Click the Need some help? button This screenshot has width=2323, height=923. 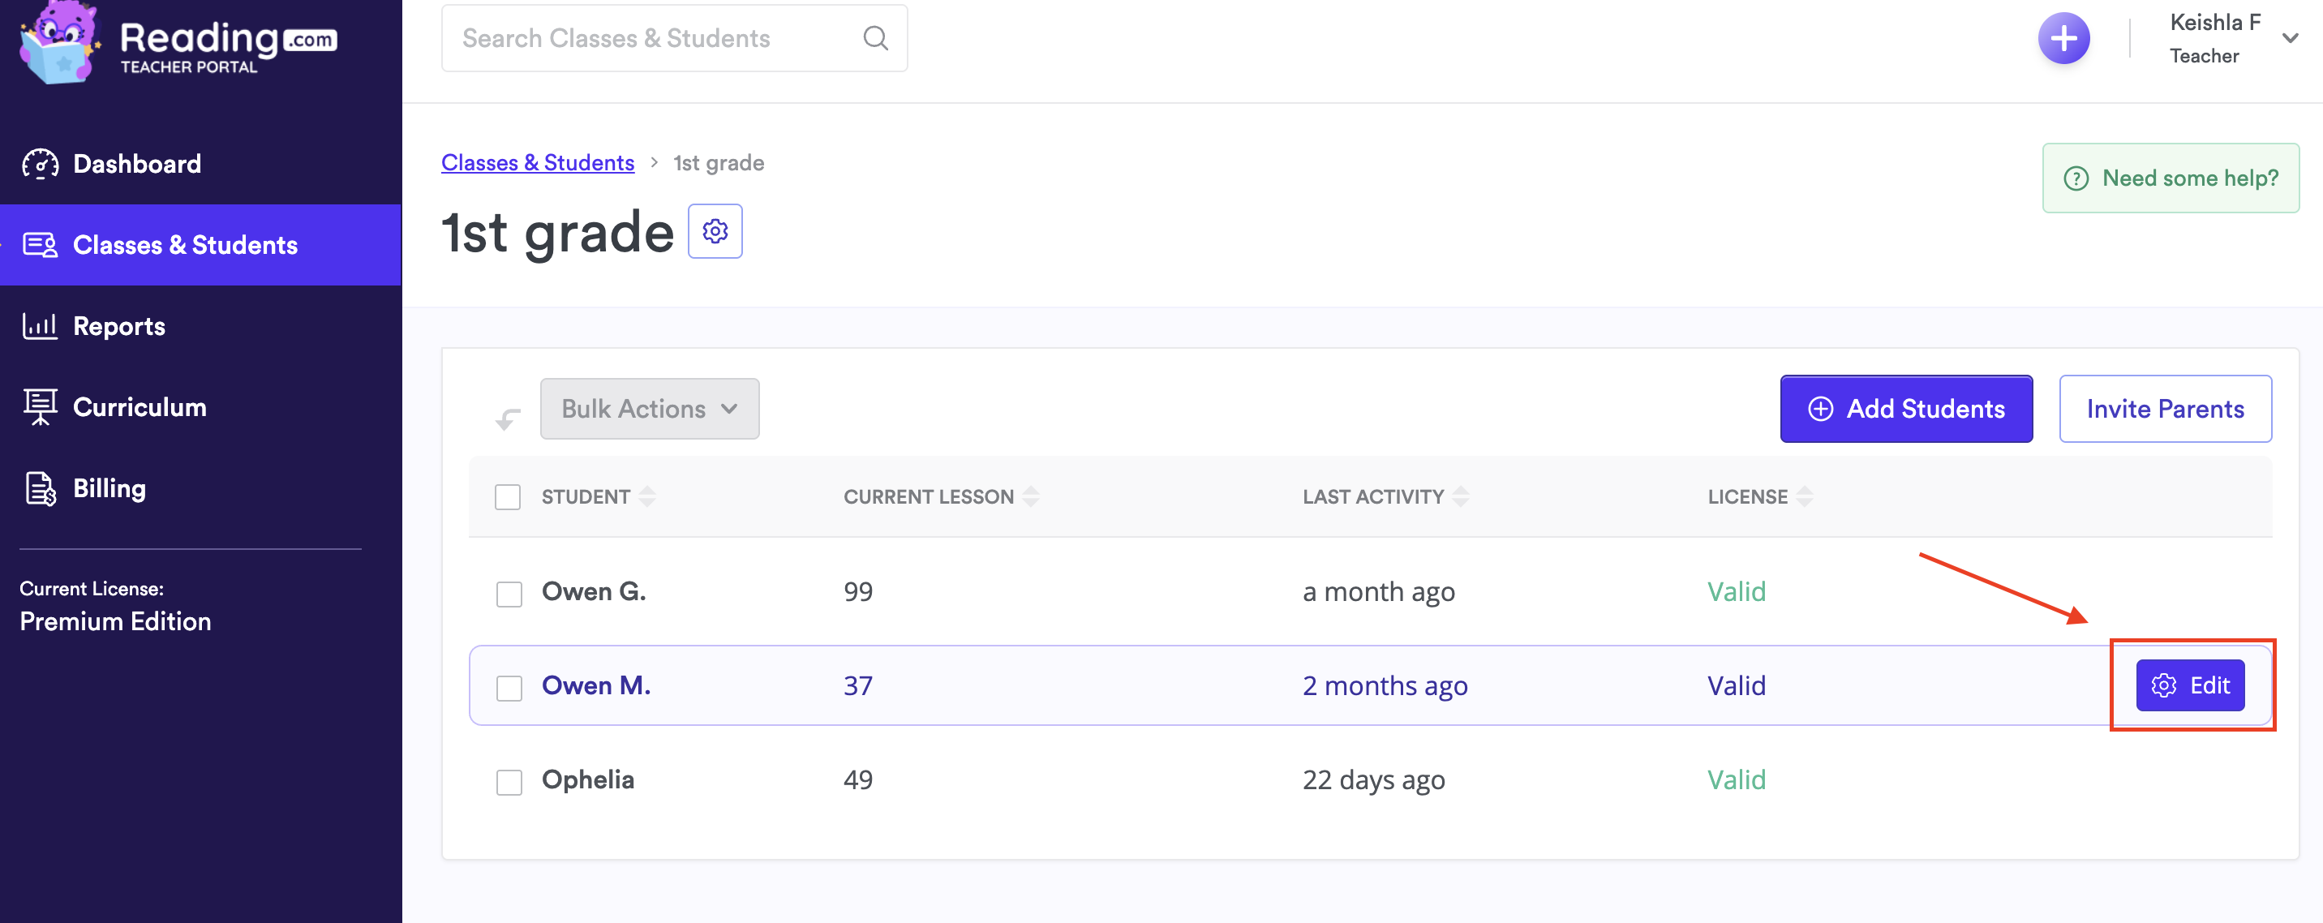2170,178
